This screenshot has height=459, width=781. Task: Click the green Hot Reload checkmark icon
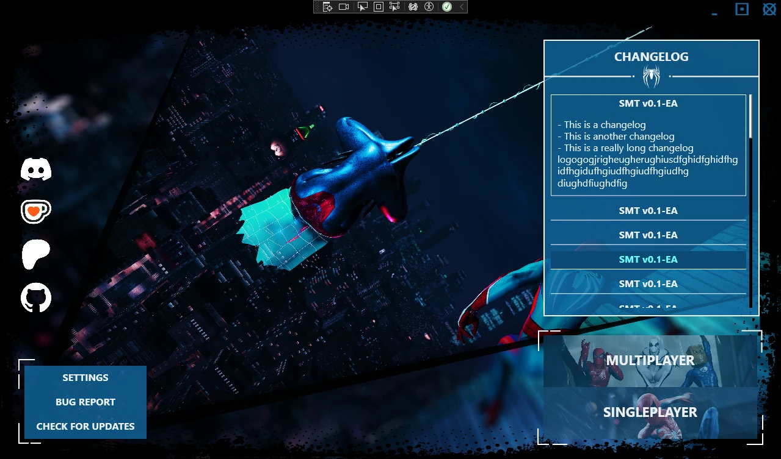[447, 7]
